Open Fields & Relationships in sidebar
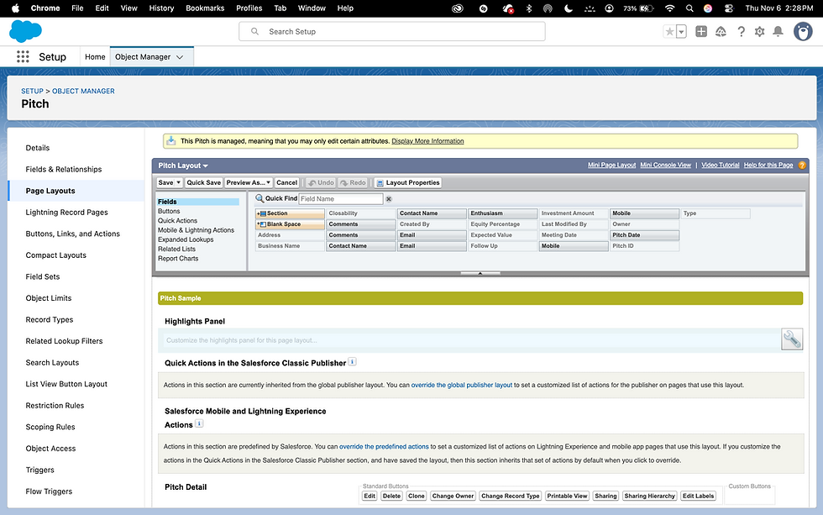Image resolution: width=823 pixels, height=515 pixels. [64, 169]
